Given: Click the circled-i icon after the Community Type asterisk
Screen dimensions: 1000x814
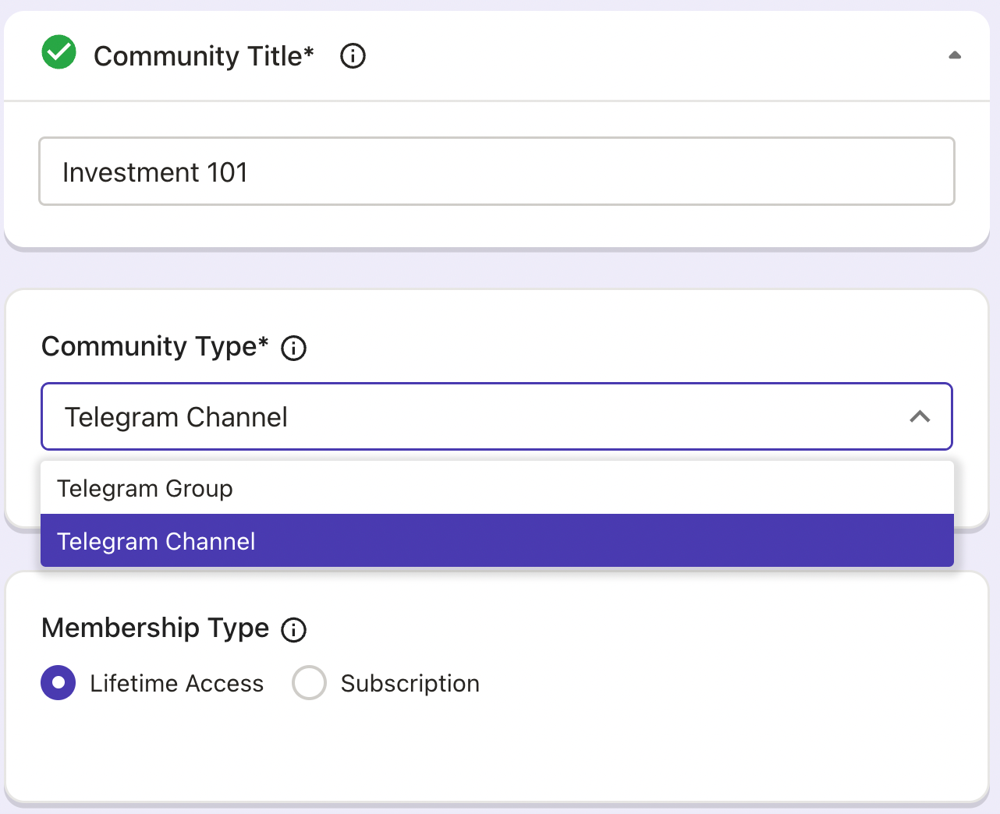Looking at the screenshot, I should pos(293,349).
